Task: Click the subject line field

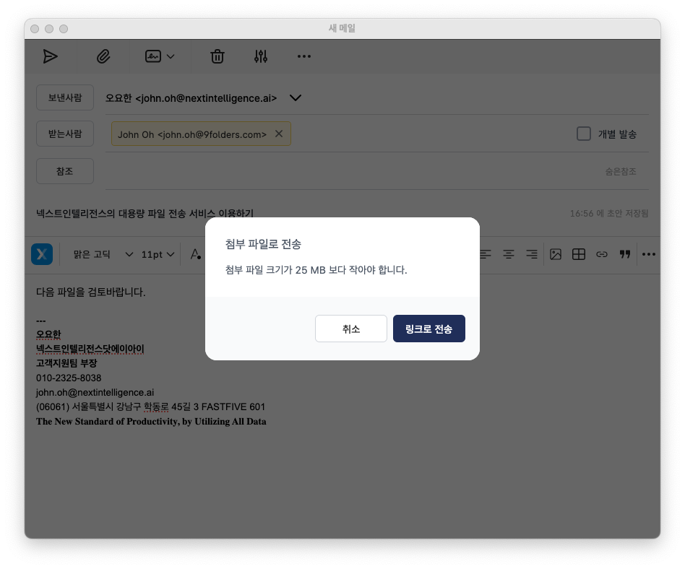Action: pyautogui.click(x=145, y=214)
